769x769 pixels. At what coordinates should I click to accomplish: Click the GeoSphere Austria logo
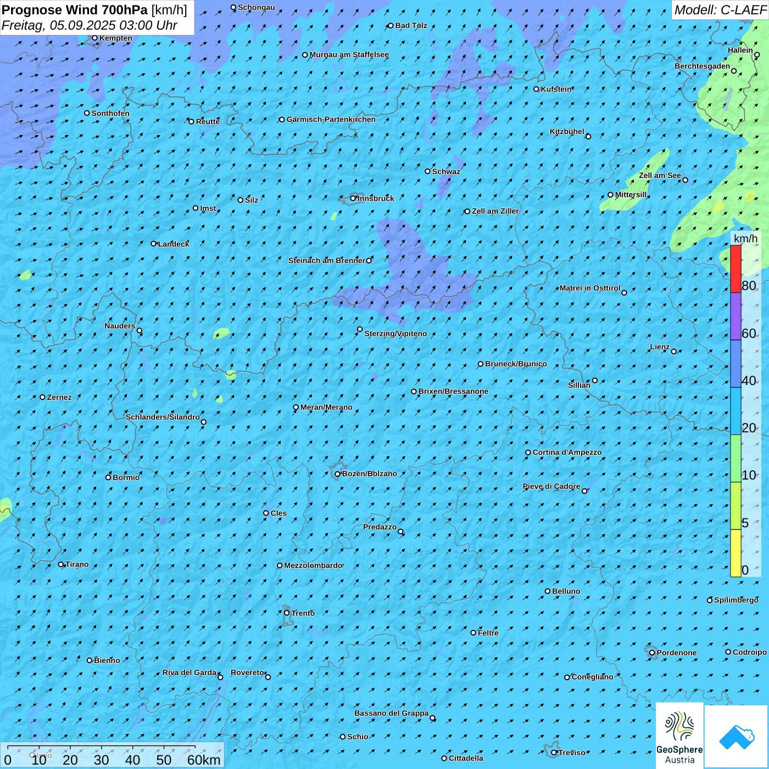point(679,736)
